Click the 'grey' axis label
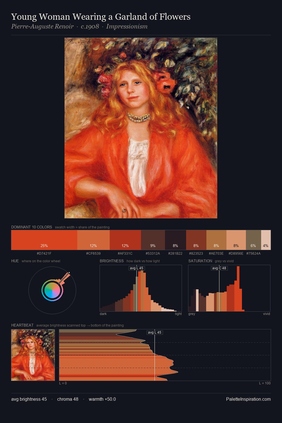 192,314
